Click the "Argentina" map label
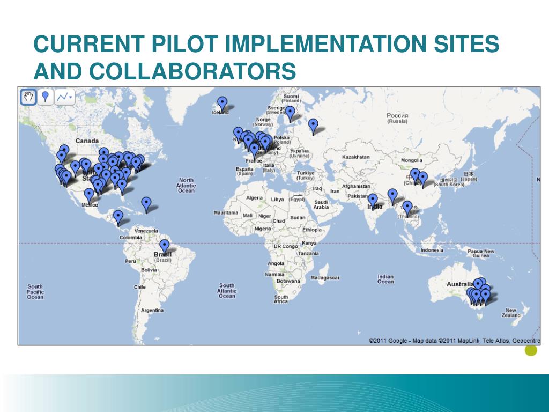This screenshot has height=412, width=549. pos(152,310)
